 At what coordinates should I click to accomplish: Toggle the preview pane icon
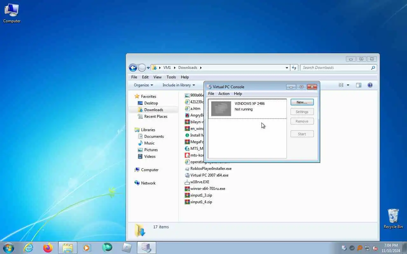click(359, 85)
